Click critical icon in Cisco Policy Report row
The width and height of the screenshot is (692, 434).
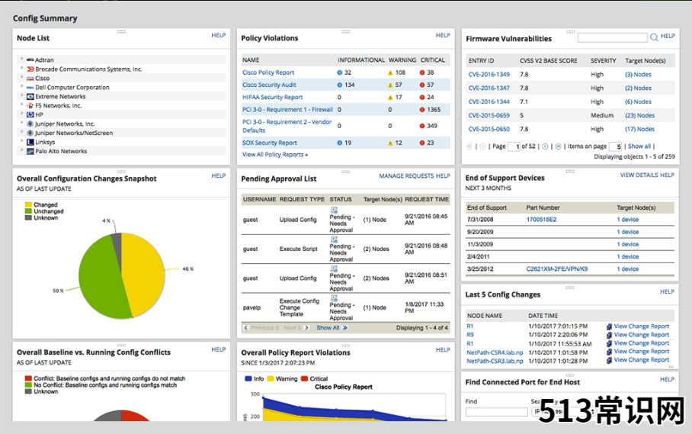pos(422,72)
